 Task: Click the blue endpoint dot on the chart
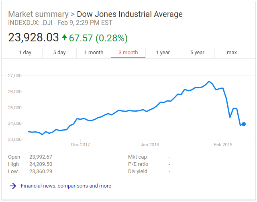coord(244,124)
